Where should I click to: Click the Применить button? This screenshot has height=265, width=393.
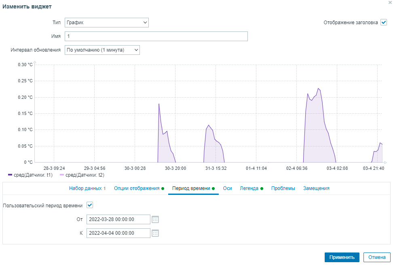(x=342, y=257)
